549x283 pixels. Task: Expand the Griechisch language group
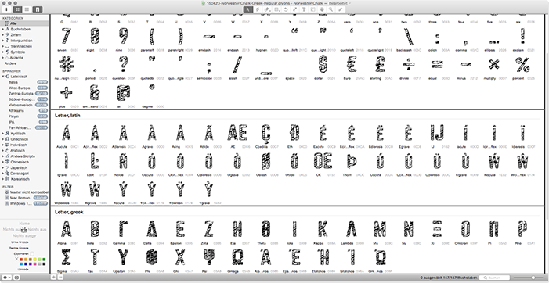3,139
